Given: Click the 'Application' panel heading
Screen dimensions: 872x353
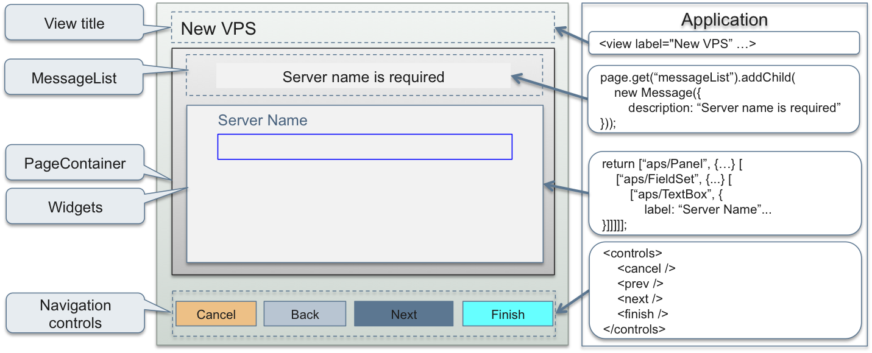Looking at the screenshot, I should [724, 19].
